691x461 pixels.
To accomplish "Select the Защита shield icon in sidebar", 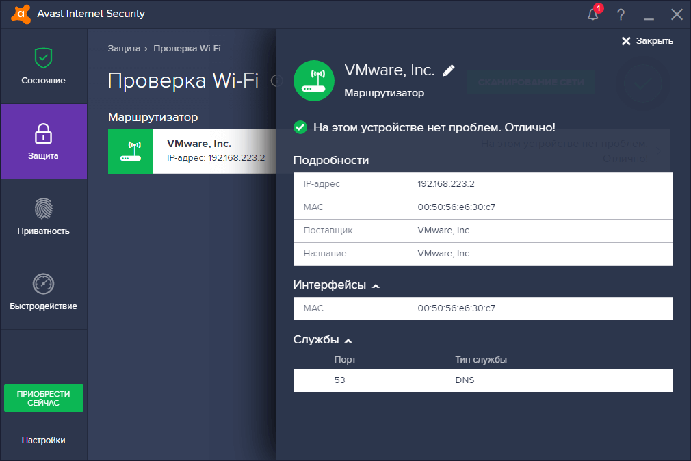I will [x=44, y=135].
